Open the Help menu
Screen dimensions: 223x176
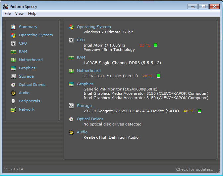click(x=32, y=14)
